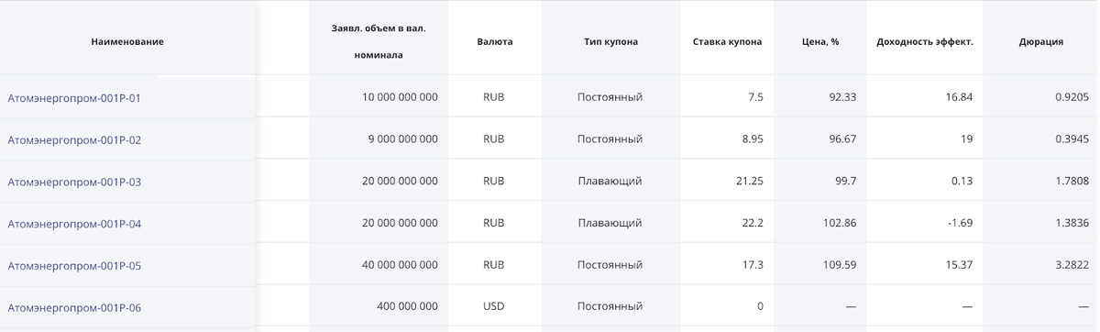Sort by Доходность эффект. column header
Viewport: 1100px width, 332px height.
pyautogui.click(x=925, y=41)
